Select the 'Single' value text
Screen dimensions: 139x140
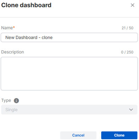pos(11,110)
